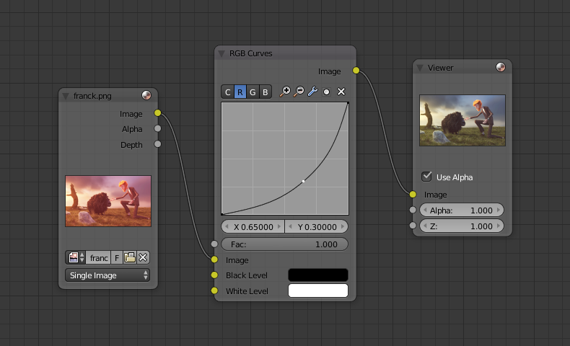The height and width of the screenshot is (346, 570).
Task: Click the Black Level color swatch
Action: (x=317, y=275)
